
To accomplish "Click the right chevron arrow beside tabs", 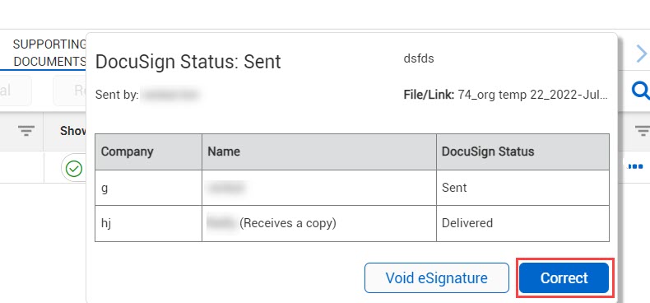I will point(642,54).
